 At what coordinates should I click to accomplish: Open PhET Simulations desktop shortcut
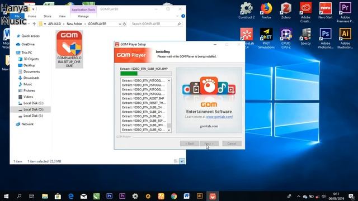pyautogui.click(x=266, y=39)
